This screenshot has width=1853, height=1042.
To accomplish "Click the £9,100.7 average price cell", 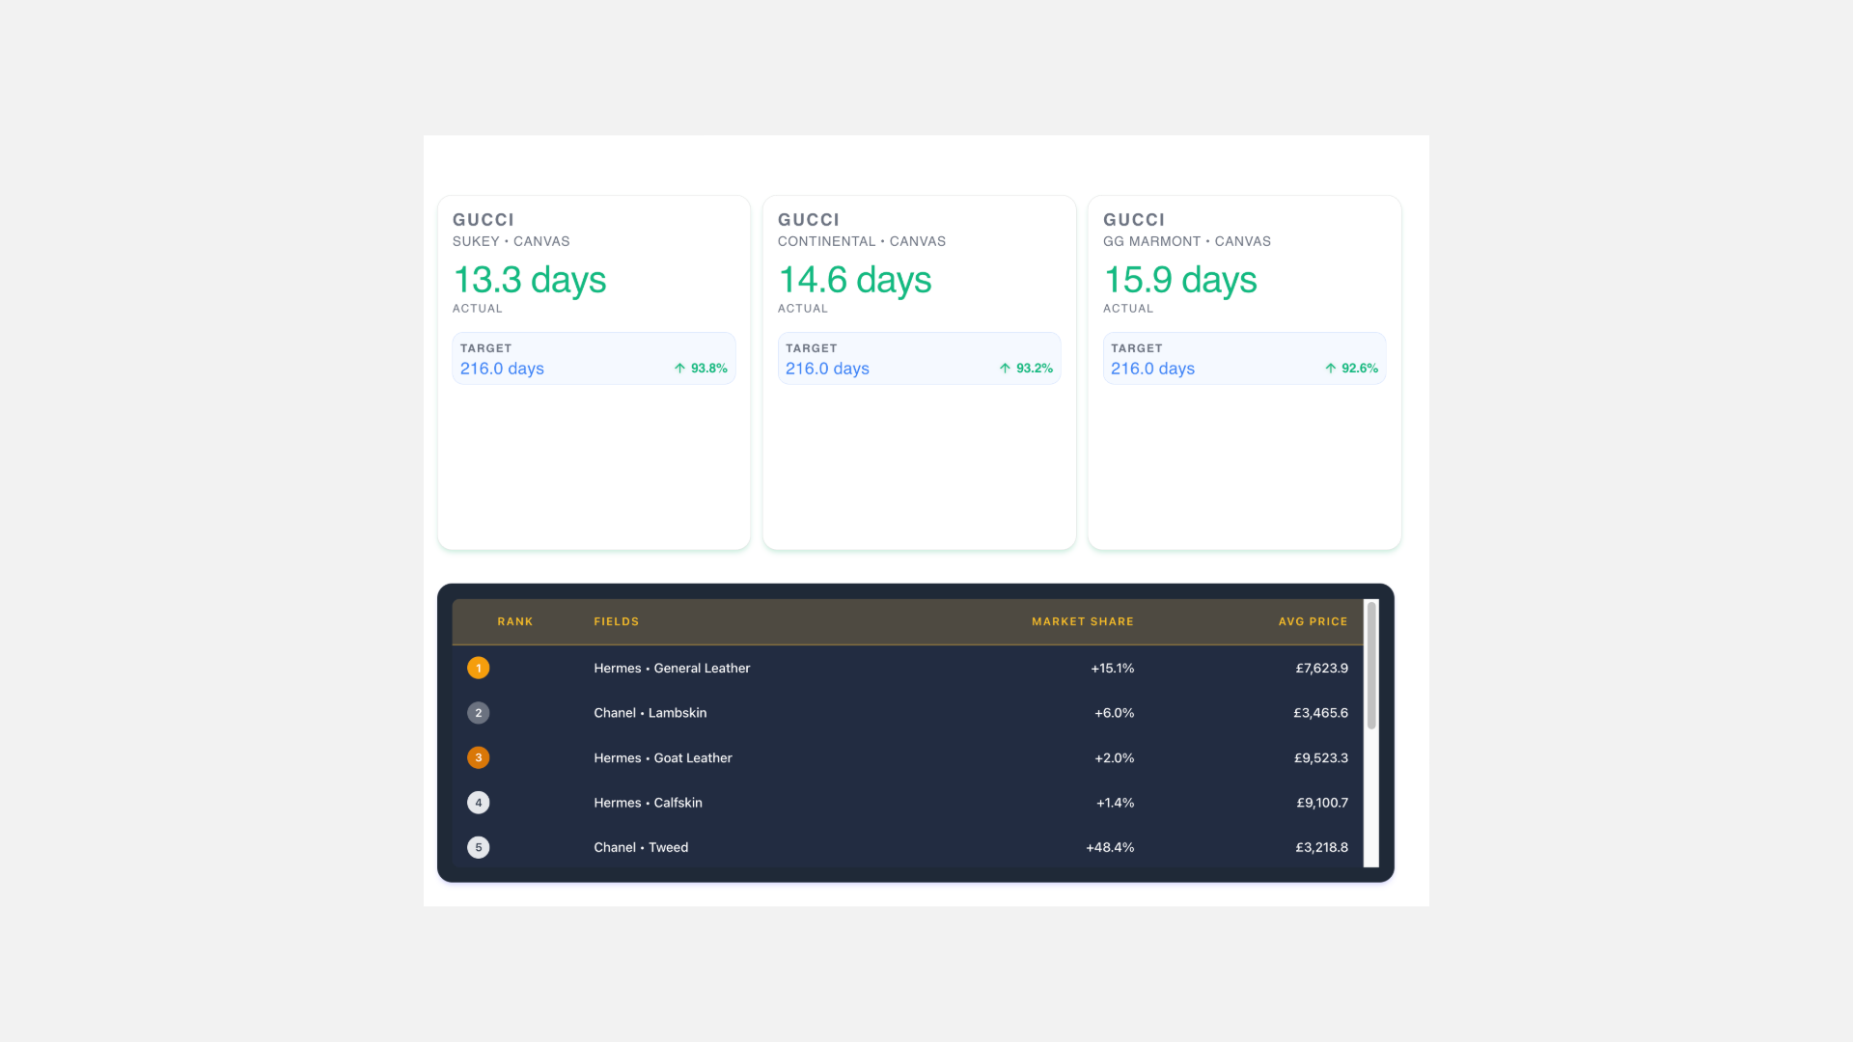I will pos(1322,803).
